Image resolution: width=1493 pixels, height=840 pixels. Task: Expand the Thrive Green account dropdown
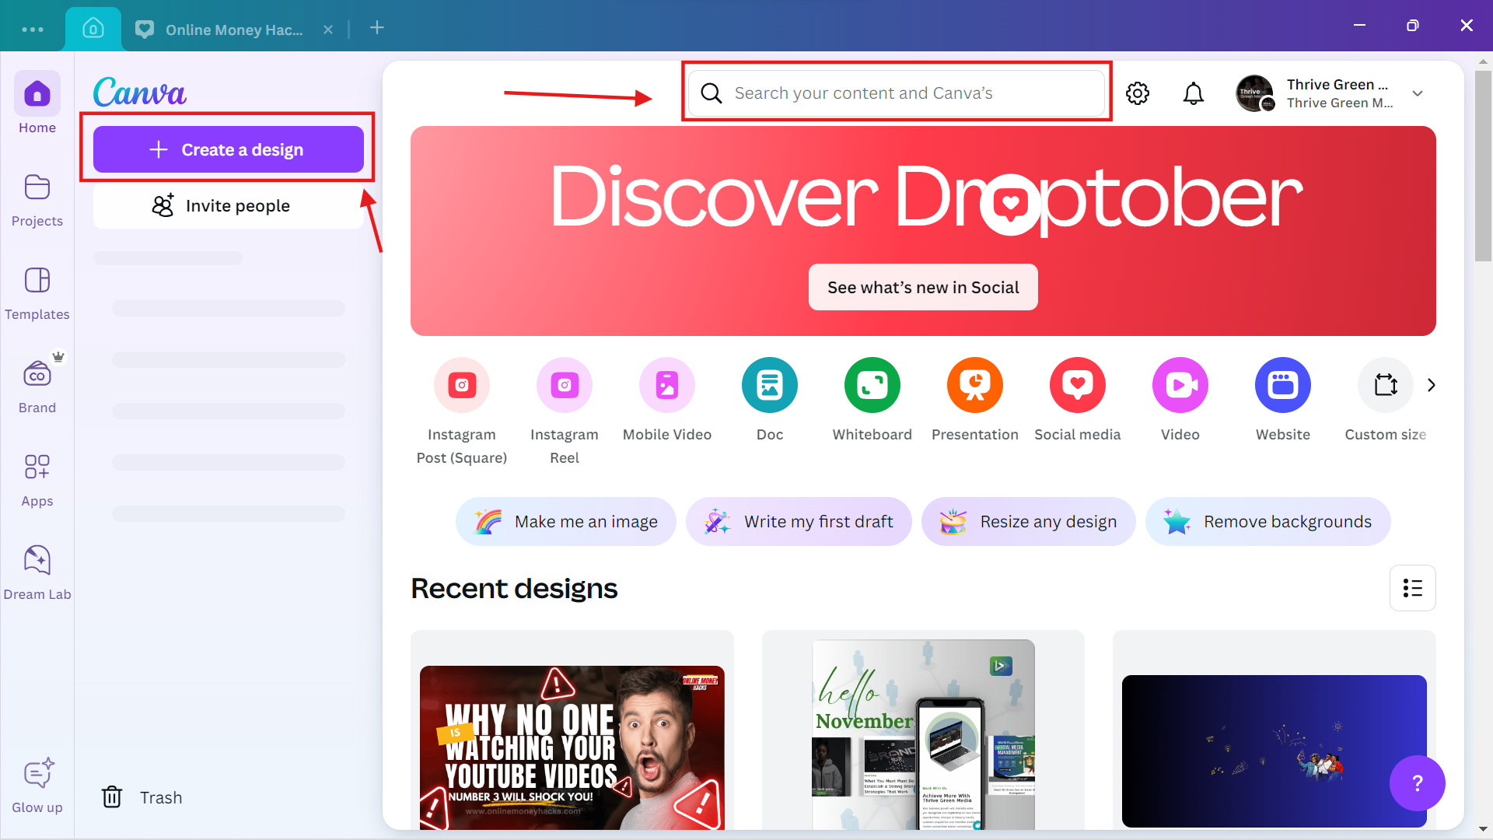[1417, 93]
